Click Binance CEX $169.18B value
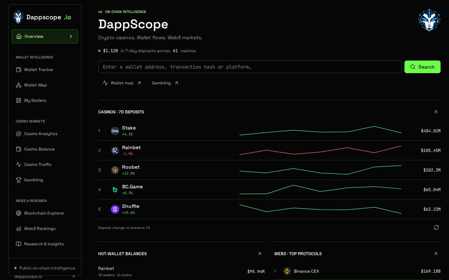The image size is (449, 280). [431, 271]
